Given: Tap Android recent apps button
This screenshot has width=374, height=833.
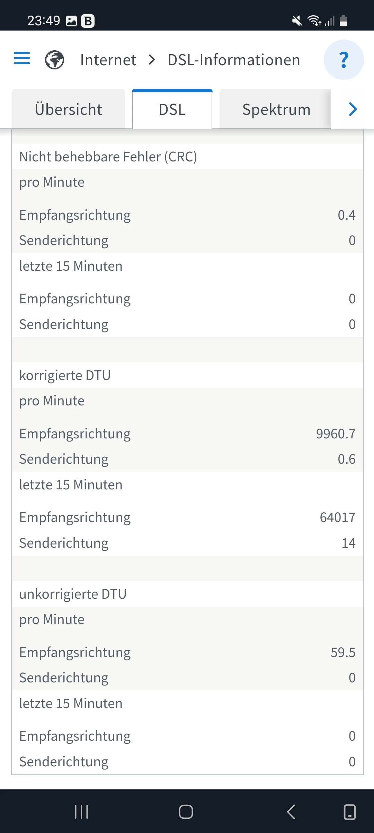Looking at the screenshot, I should click(x=81, y=812).
